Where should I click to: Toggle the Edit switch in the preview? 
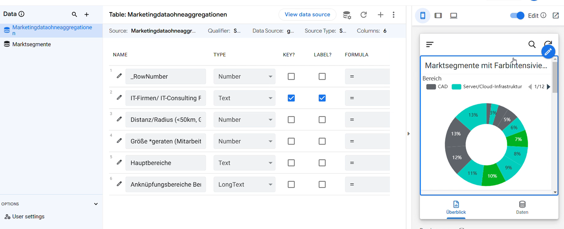517,16
